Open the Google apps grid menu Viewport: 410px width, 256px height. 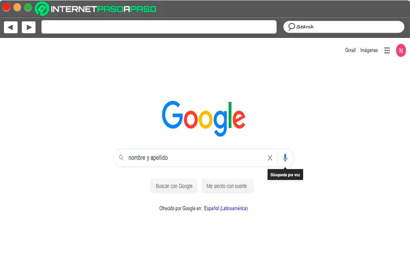(387, 50)
